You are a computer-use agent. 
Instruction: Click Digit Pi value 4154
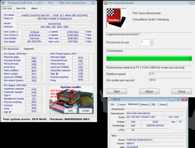tap(34, 96)
